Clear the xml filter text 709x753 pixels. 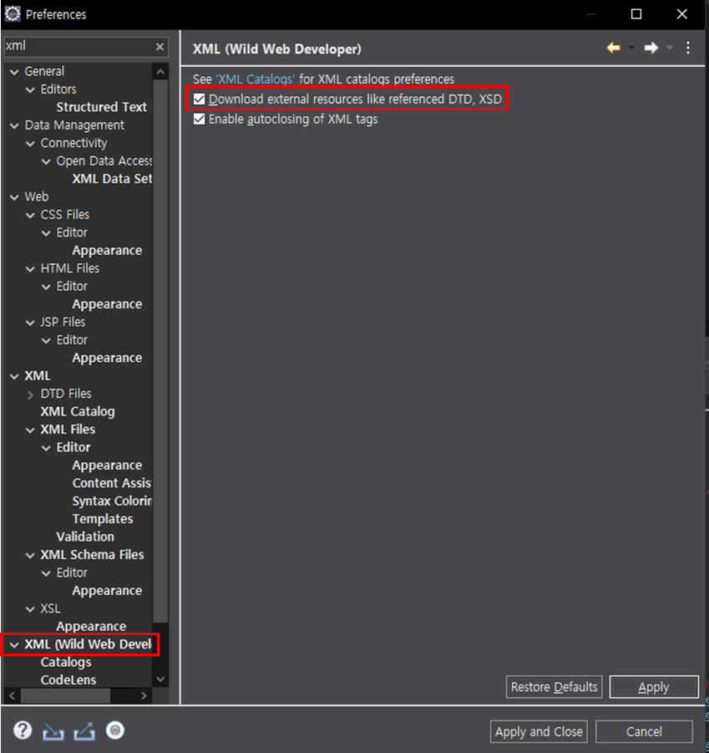[160, 47]
